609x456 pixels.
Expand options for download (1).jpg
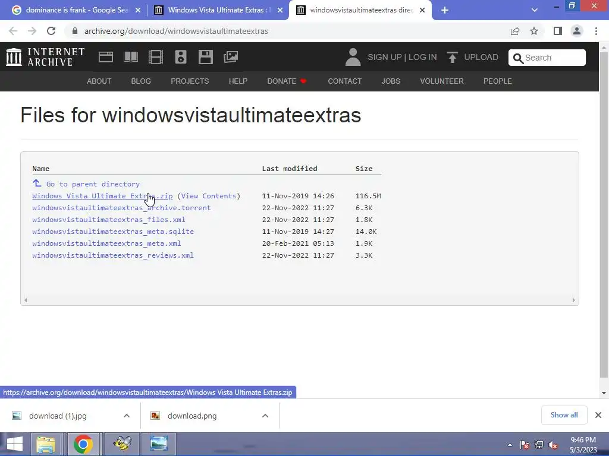click(127, 416)
